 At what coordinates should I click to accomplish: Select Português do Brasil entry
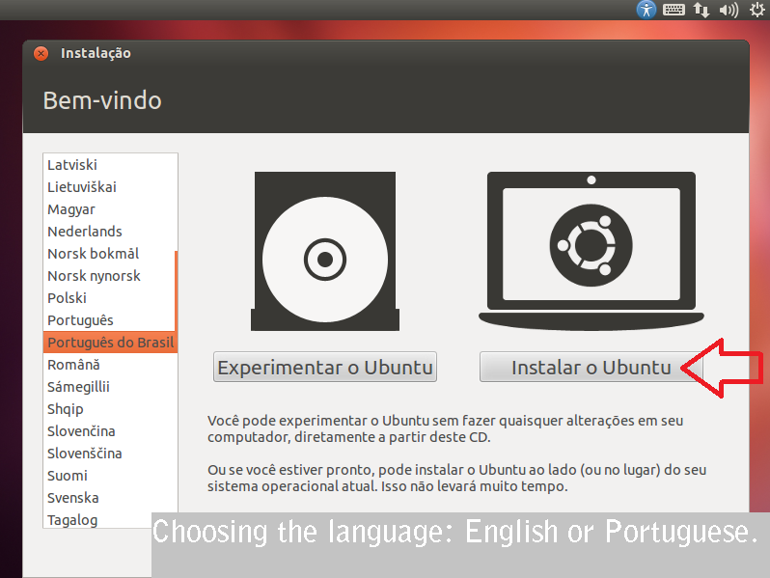pyautogui.click(x=111, y=343)
